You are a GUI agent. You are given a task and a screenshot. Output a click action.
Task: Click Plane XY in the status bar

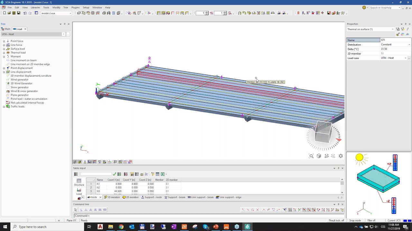tap(71, 220)
